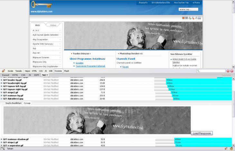Open the Teamviewer Programını Kullanmak link
Viewport: 235px width, 151px height.
[x=90, y=66]
